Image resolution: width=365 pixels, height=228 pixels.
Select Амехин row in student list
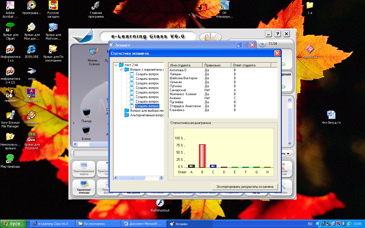(x=223, y=98)
